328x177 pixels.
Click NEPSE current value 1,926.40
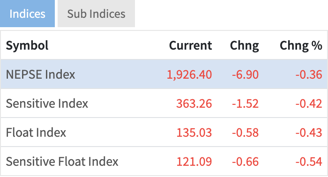(189, 74)
